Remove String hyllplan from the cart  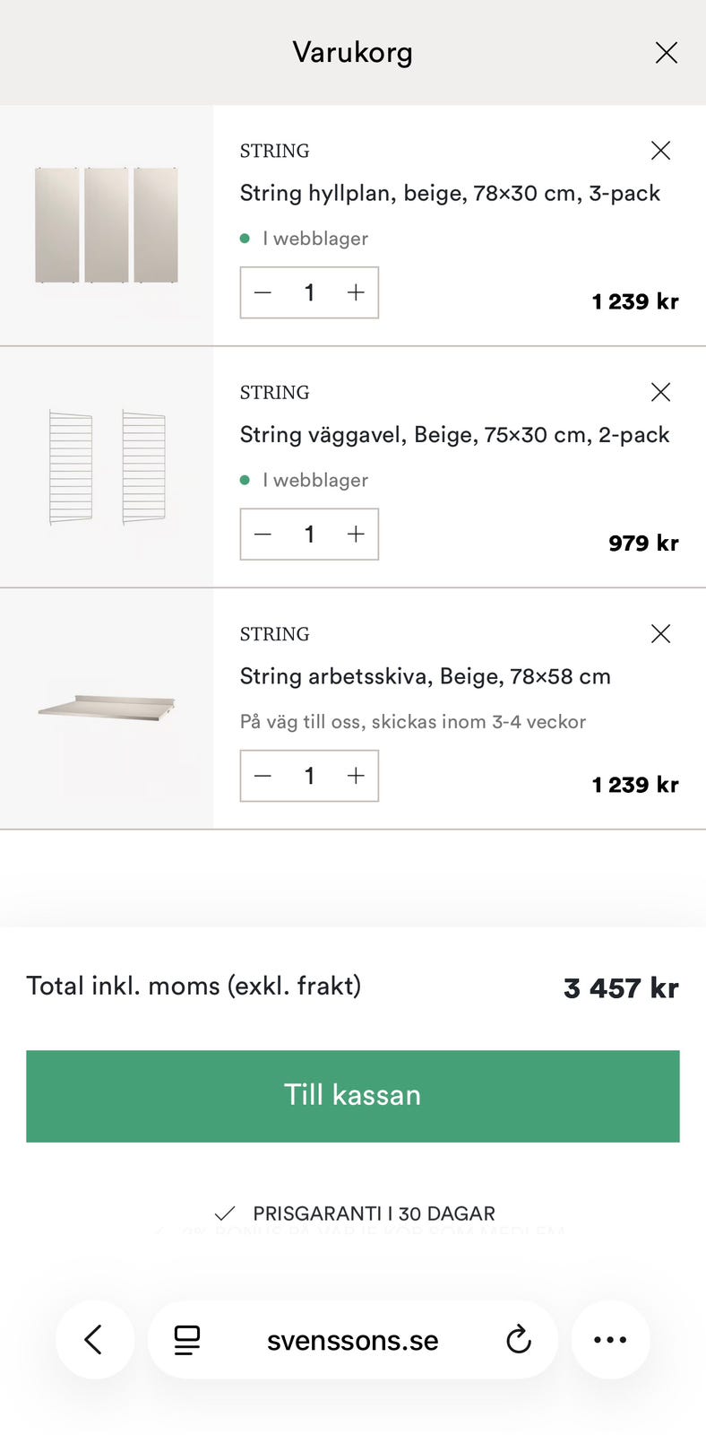[x=660, y=151]
